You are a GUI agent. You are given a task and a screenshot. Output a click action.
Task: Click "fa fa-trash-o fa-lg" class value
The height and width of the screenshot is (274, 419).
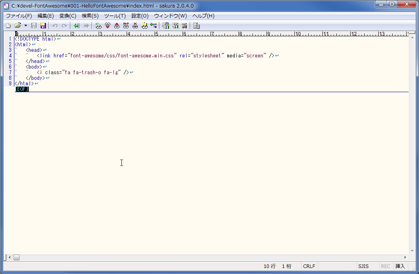tap(91, 73)
